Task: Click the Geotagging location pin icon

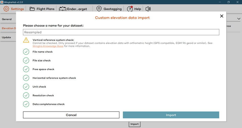Action: 99,9
